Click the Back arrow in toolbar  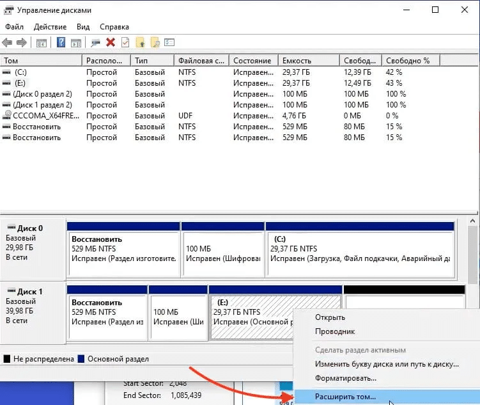click(x=8, y=43)
